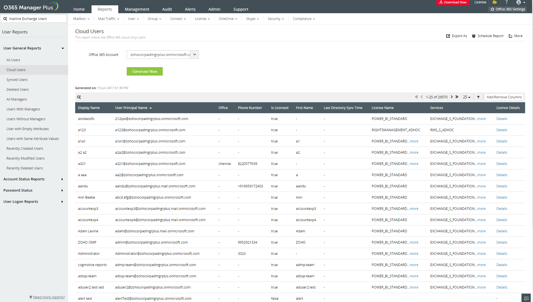Open the OneDrive reports dropdown
This screenshot has height=302, width=533.
(228, 19)
